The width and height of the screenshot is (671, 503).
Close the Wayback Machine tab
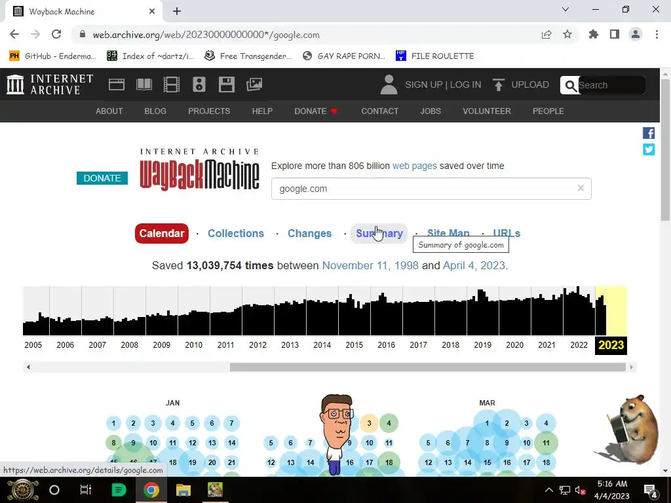152,11
